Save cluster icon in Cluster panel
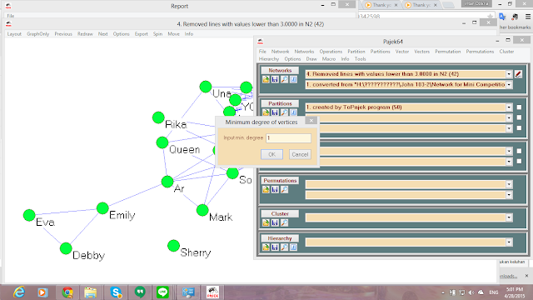This screenshot has height=300, width=533. (275, 222)
